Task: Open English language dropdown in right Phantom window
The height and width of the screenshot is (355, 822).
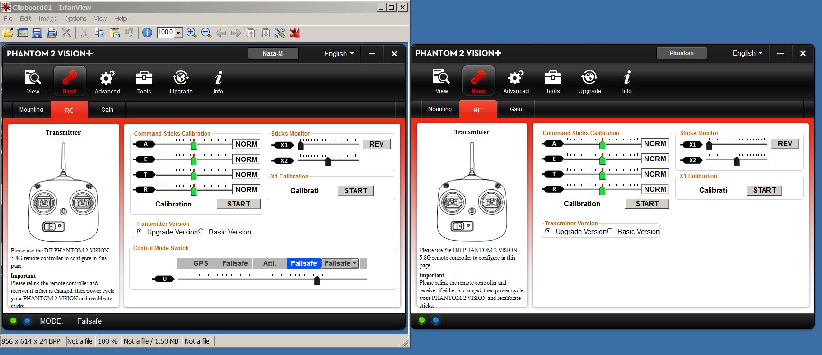Action: coord(747,53)
